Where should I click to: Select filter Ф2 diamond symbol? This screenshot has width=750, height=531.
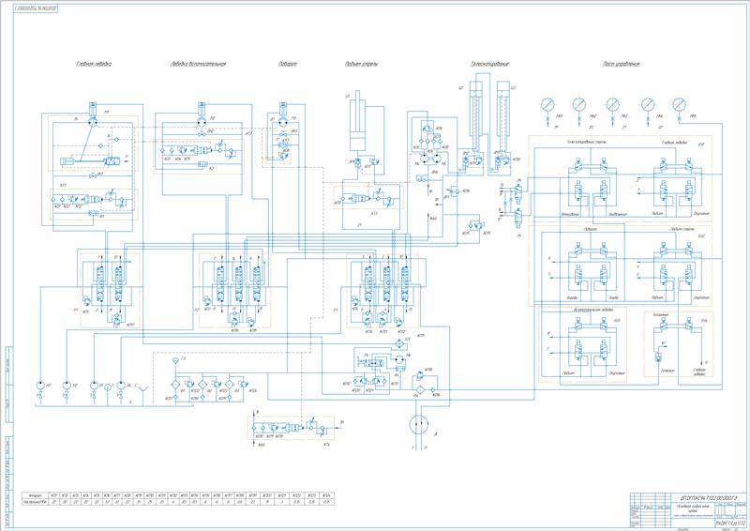(202, 385)
